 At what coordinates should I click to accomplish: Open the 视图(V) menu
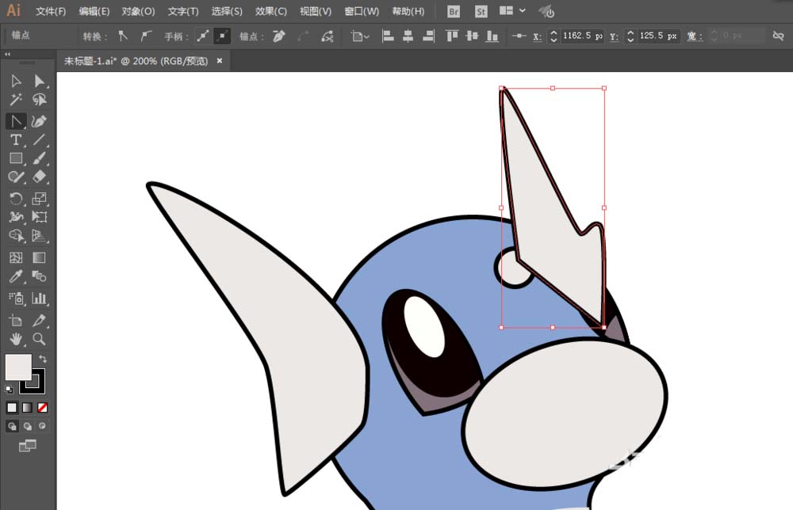[315, 11]
